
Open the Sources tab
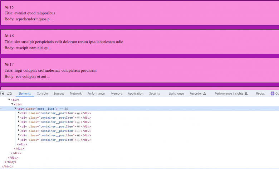click(x=59, y=94)
